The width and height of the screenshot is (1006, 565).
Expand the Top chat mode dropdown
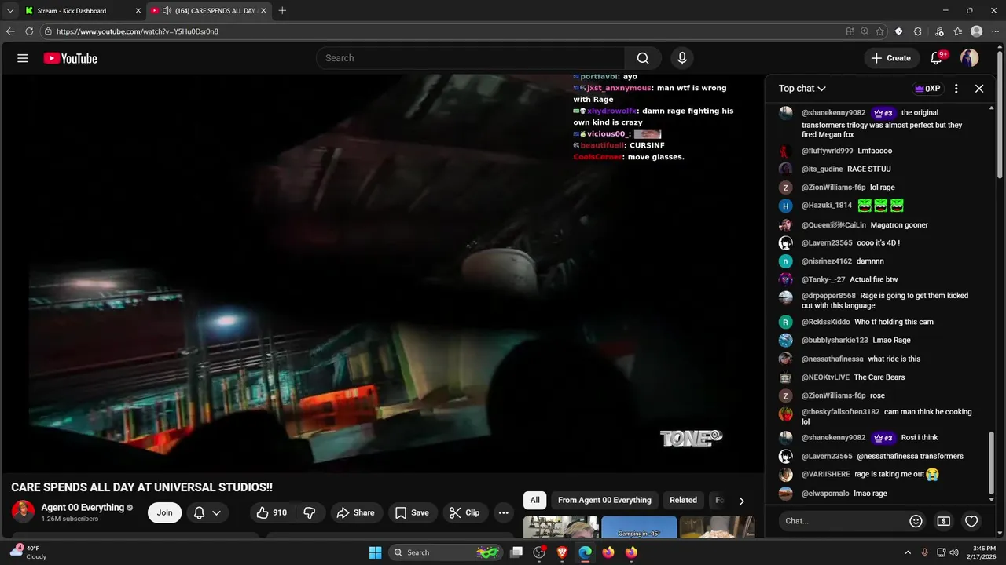802,89
